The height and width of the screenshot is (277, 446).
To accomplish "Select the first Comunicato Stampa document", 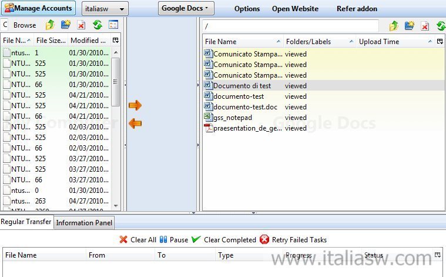I will (x=324, y=54).
